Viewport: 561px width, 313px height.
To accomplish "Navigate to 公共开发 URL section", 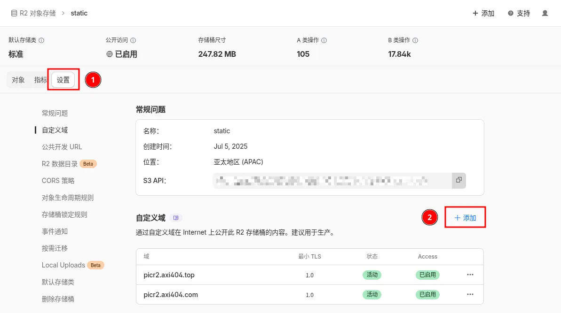I will [62, 147].
